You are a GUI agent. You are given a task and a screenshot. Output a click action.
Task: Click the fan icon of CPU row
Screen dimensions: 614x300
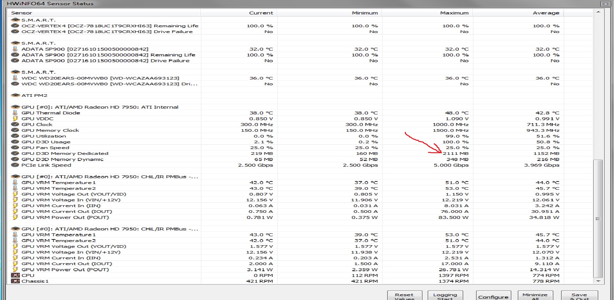(x=15, y=275)
